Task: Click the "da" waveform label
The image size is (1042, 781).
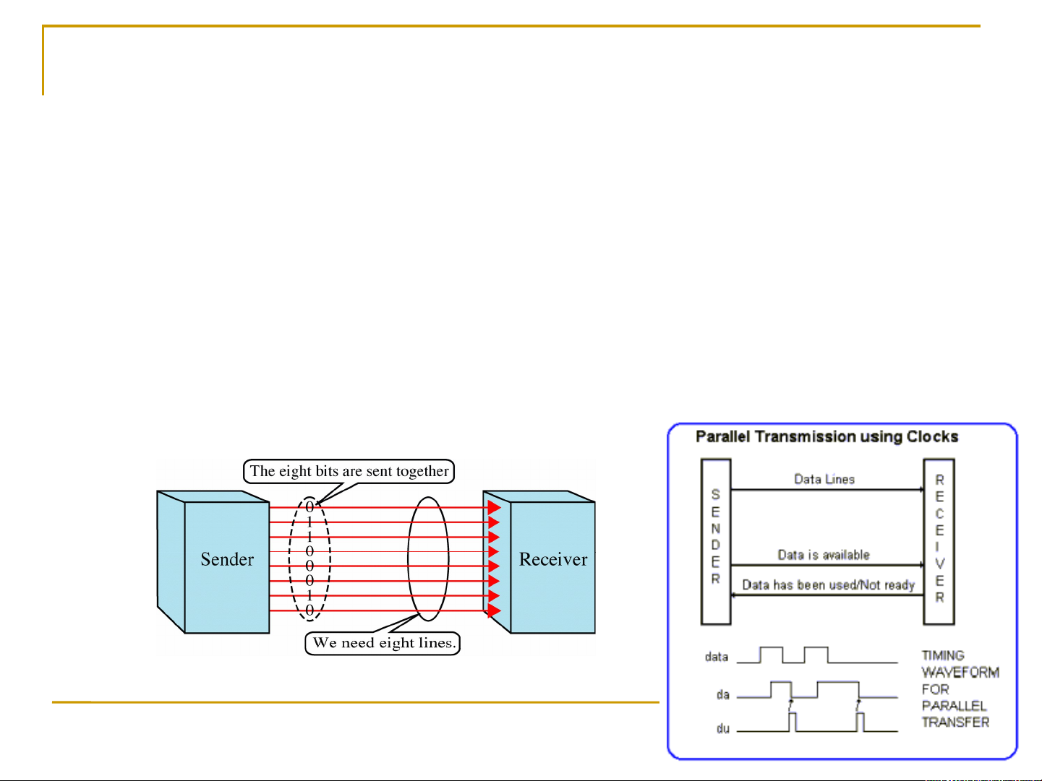Action: tap(723, 695)
